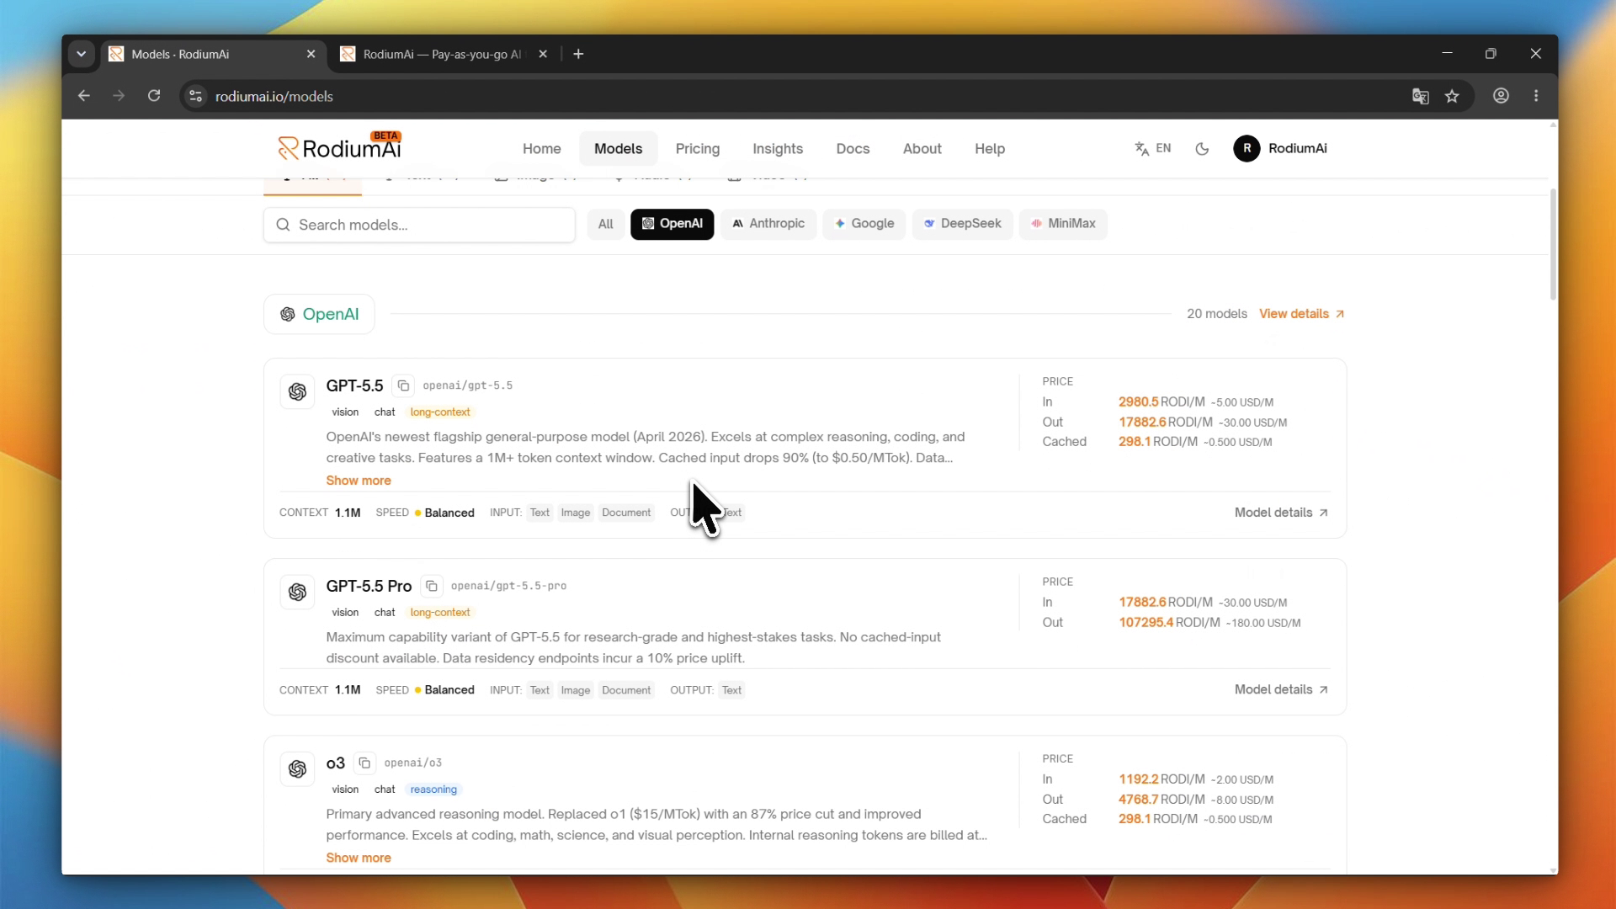Copy the openai/gpt-5.5 model ID
Image resolution: width=1616 pixels, height=909 pixels.
coord(404,385)
